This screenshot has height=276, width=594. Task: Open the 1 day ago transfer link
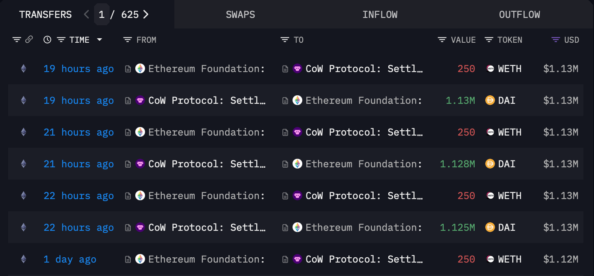[70, 259]
